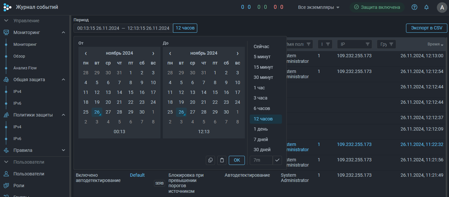Viewport: 449px width, 197px height.
Task: Open the help question mark icon
Action: (414, 7)
